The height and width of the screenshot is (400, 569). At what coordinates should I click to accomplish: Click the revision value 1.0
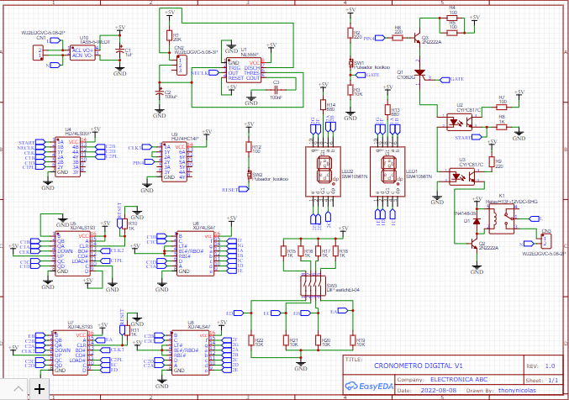pos(551,366)
